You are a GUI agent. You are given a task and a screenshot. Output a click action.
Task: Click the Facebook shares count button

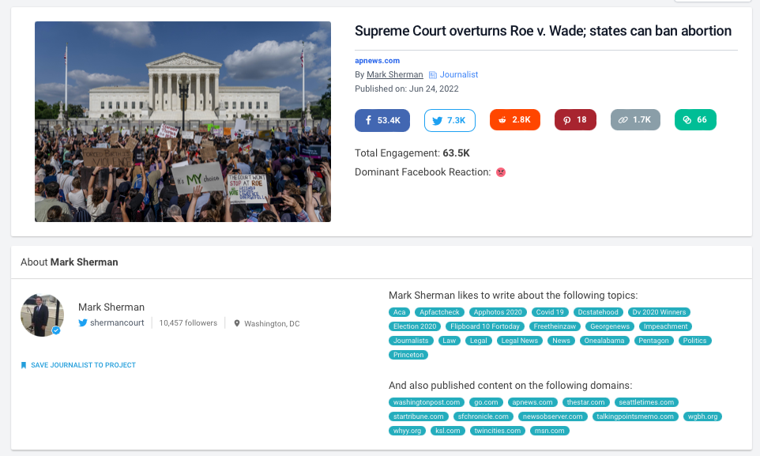(x=382, y=120)
